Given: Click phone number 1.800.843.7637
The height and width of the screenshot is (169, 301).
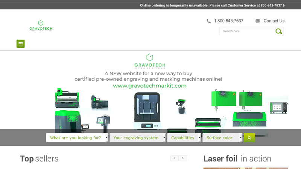Looking at the screenshot, I should click(229, 21).
